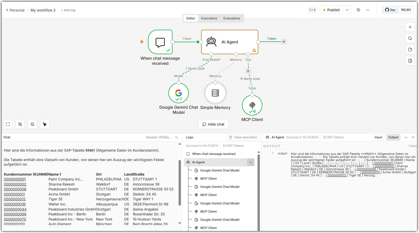Click the plus on the Tool connection
This screenshot has width=419, height=233.
(248, 71)
